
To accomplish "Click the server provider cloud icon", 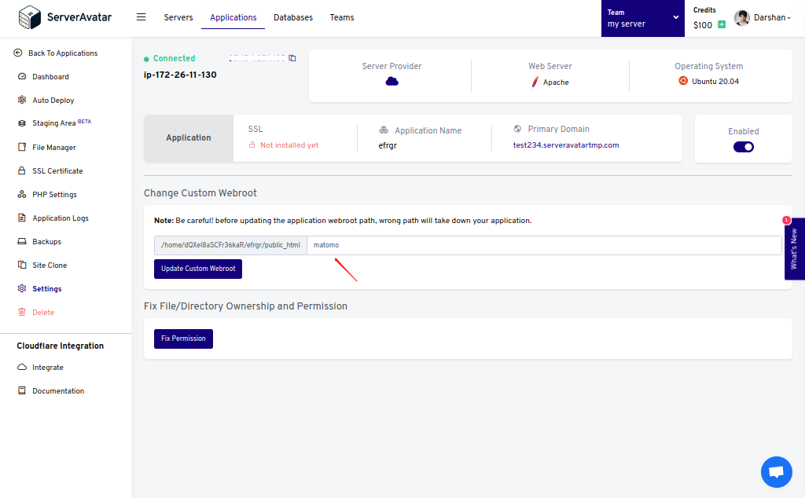I will pos(391,81).
